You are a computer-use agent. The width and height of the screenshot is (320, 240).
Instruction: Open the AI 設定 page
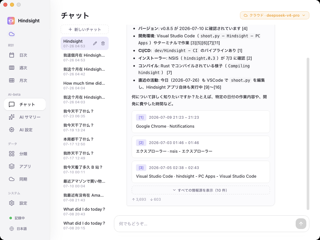click(x=25, y=130)
